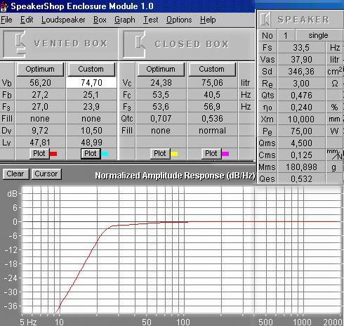Click the custom closed F3 value 56,9
This screenshot has width=344, height=326.
(x=212, y=107)
